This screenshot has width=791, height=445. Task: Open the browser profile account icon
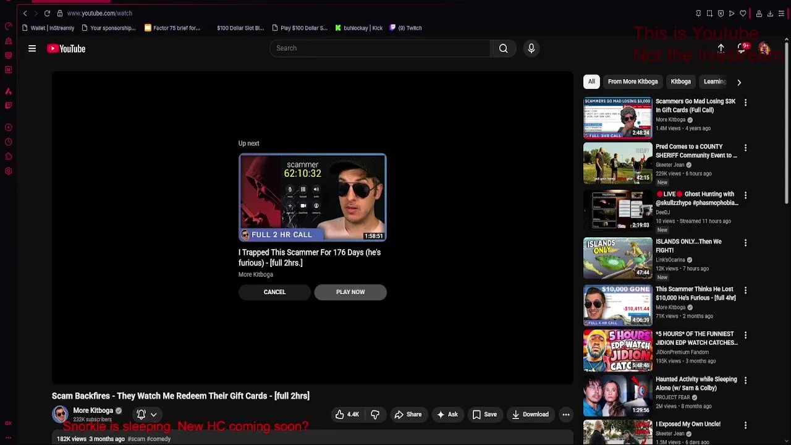click(759, 14)
